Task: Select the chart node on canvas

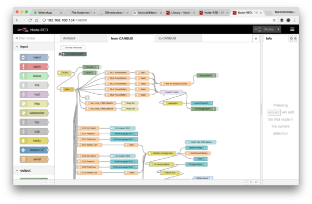Action: coord(201,159)
